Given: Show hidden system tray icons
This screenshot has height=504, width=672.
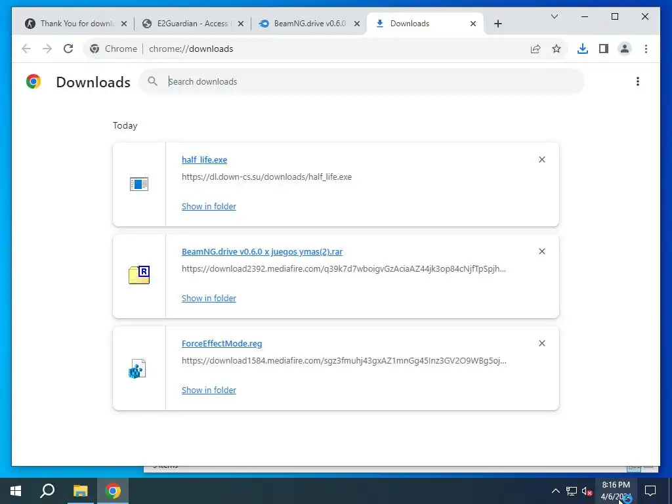Looking at the screenshot, I should click(555, 491).
